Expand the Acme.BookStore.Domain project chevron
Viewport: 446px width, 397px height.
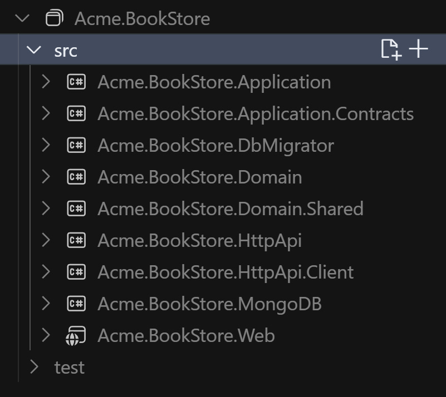pos(46,177)
